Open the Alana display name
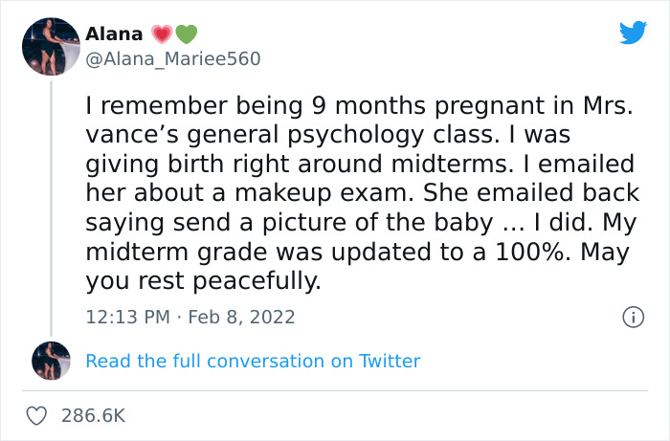The image size is (670, 441). click(114, 34)
